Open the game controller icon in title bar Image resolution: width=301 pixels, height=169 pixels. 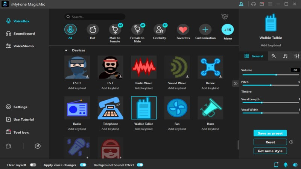(254, 4)
